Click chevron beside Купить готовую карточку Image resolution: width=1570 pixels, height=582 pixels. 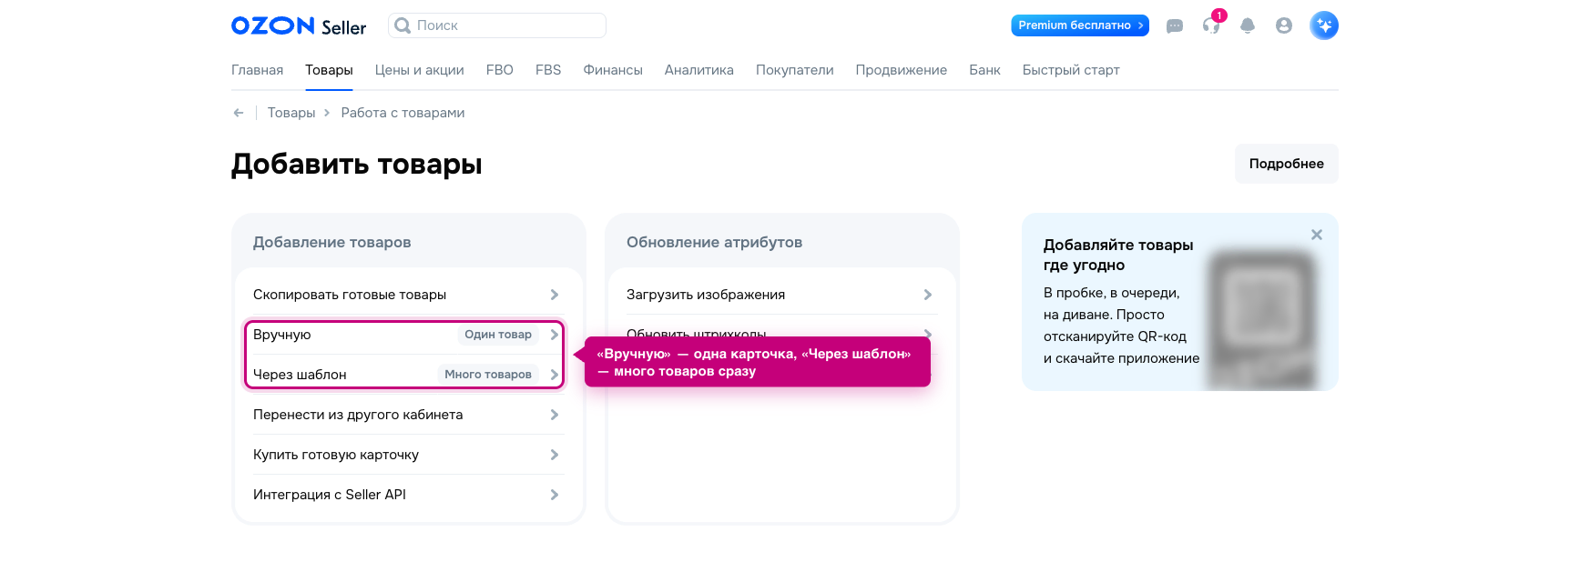point(555,455)
